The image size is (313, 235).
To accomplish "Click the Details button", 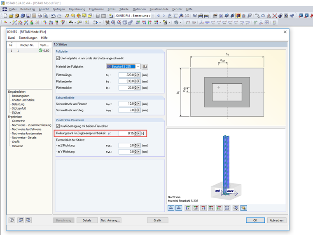I will pos(87,220).
